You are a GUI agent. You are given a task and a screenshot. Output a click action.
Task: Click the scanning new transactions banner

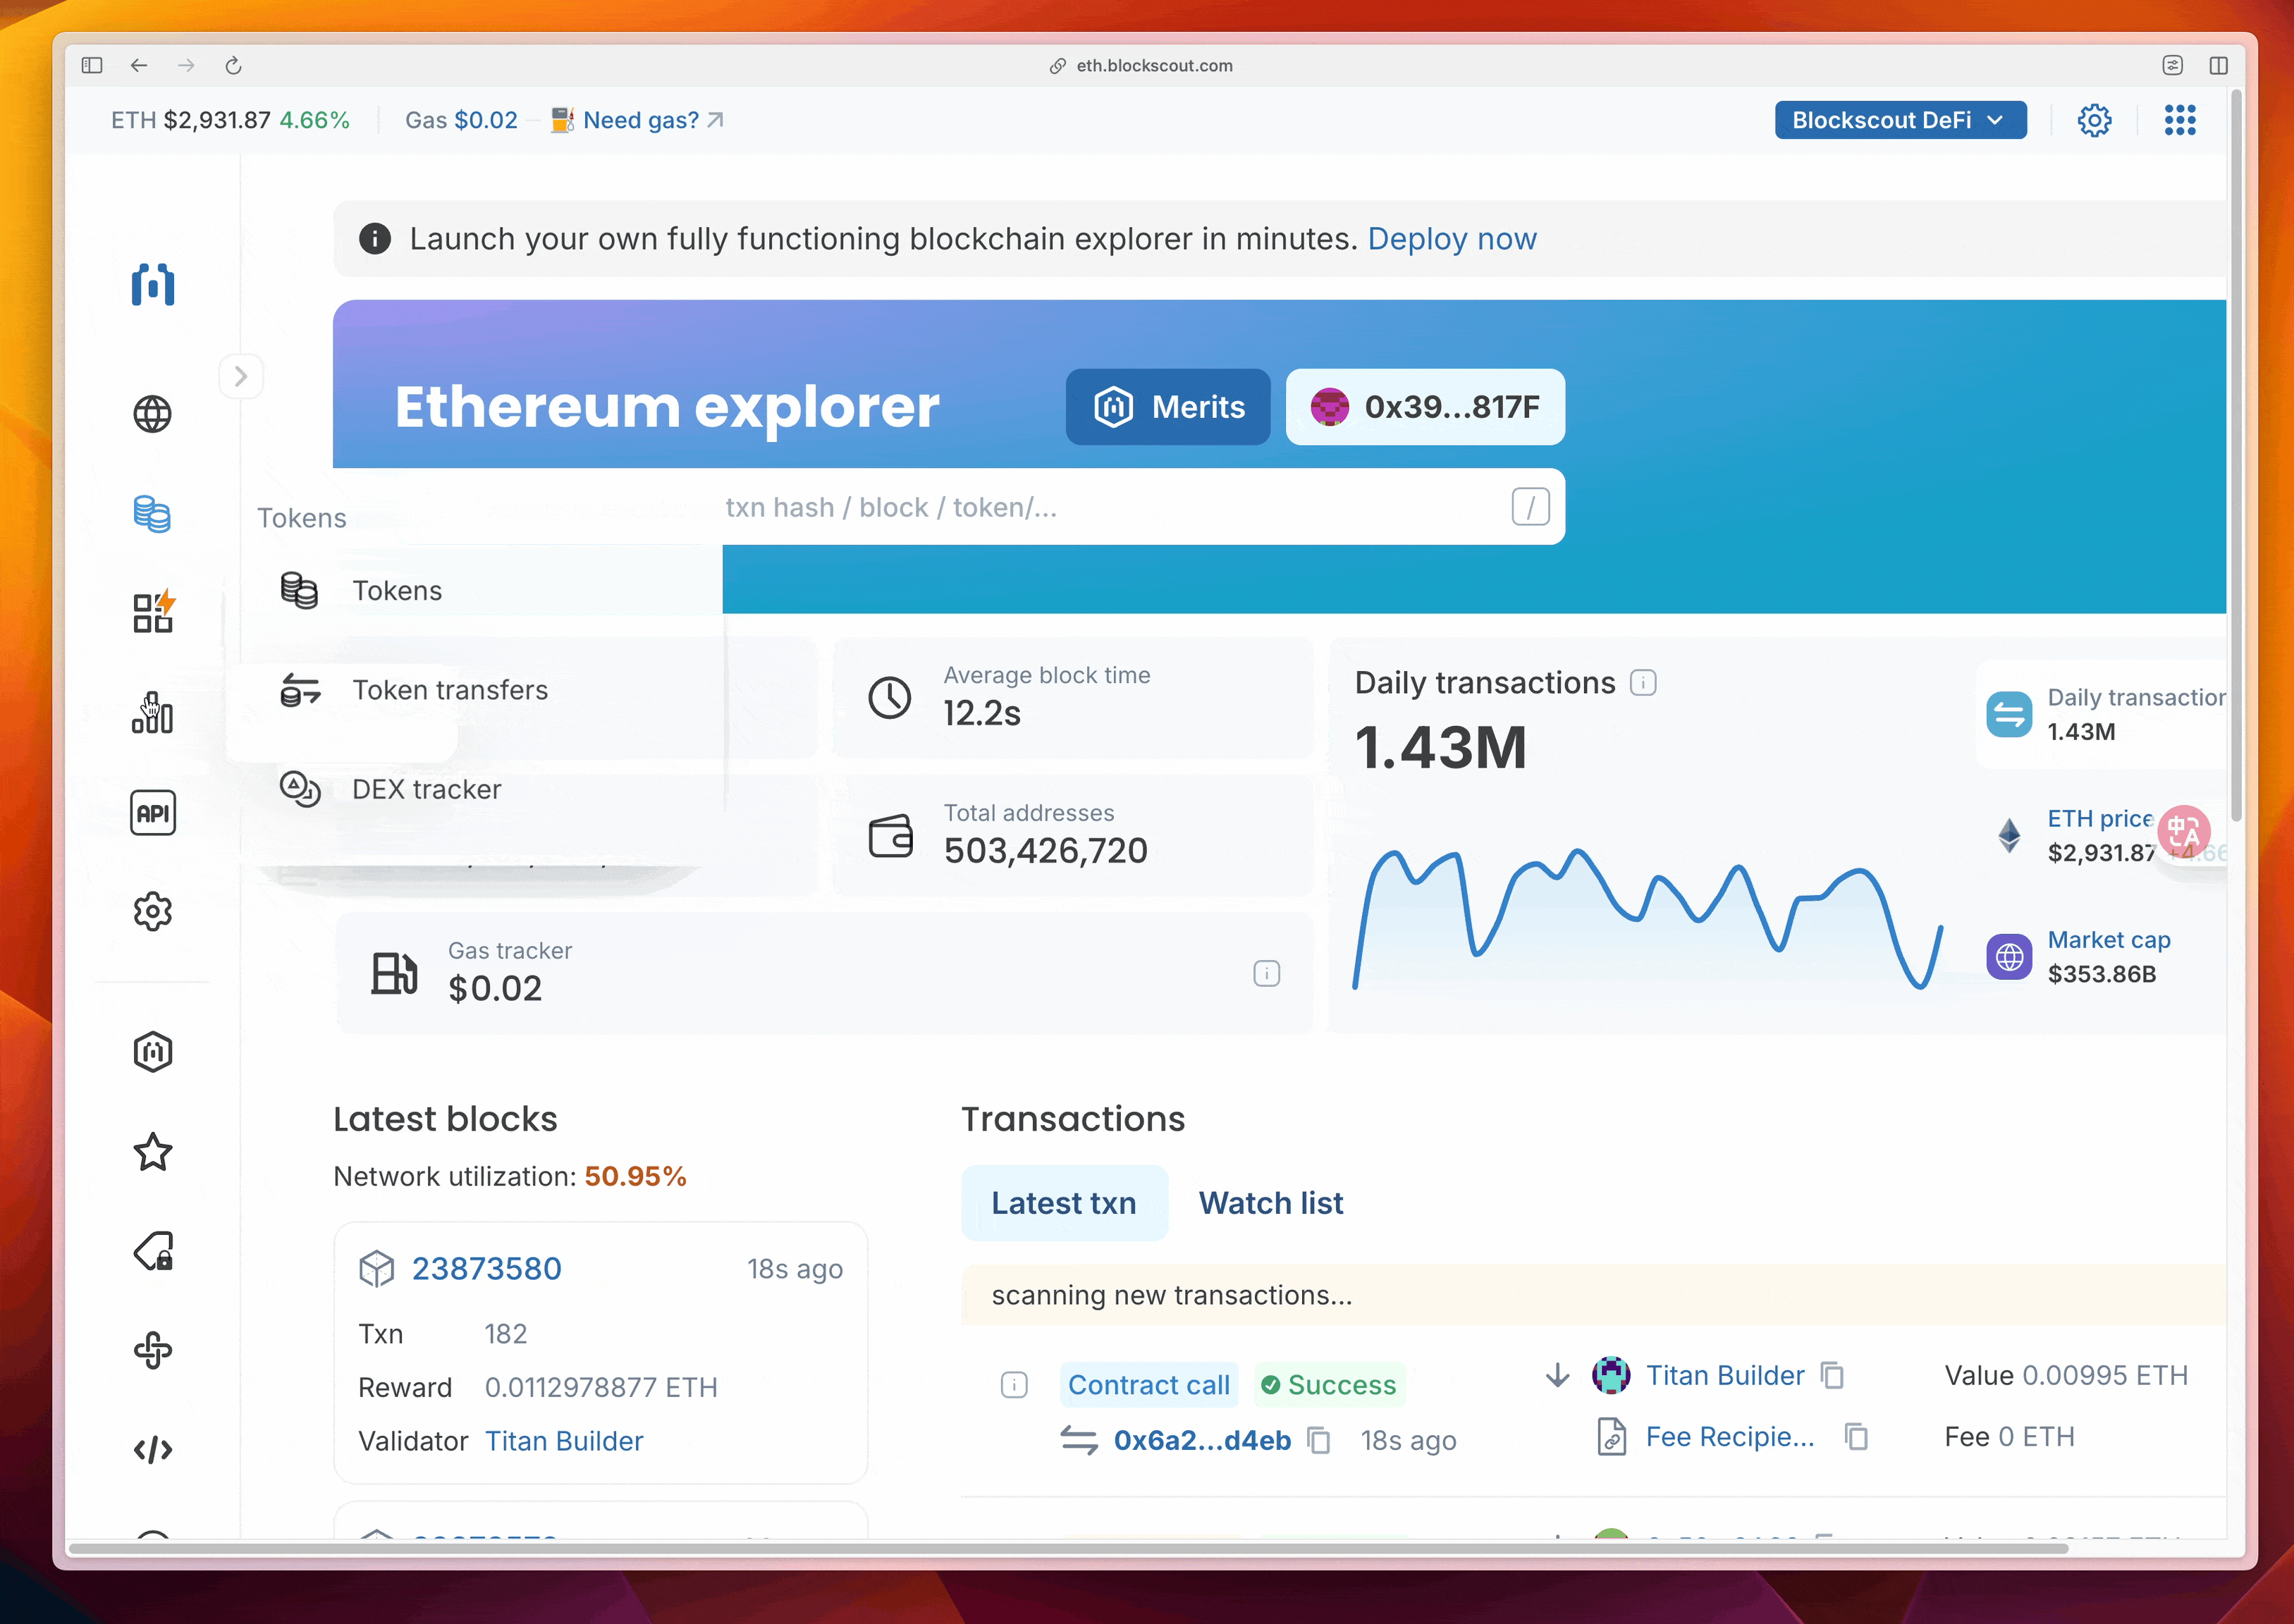click(x=1594, y=1295)
